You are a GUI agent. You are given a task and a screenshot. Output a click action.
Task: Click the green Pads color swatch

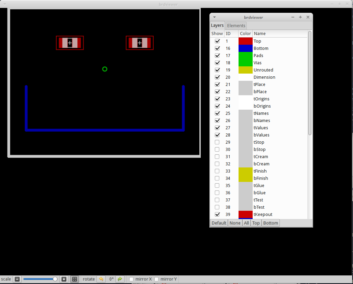[x=245, y=55]
